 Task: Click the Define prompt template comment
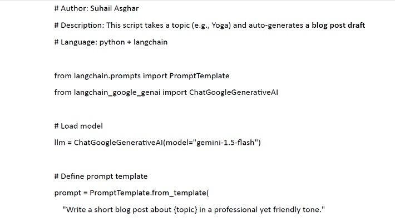click(104, 176)
